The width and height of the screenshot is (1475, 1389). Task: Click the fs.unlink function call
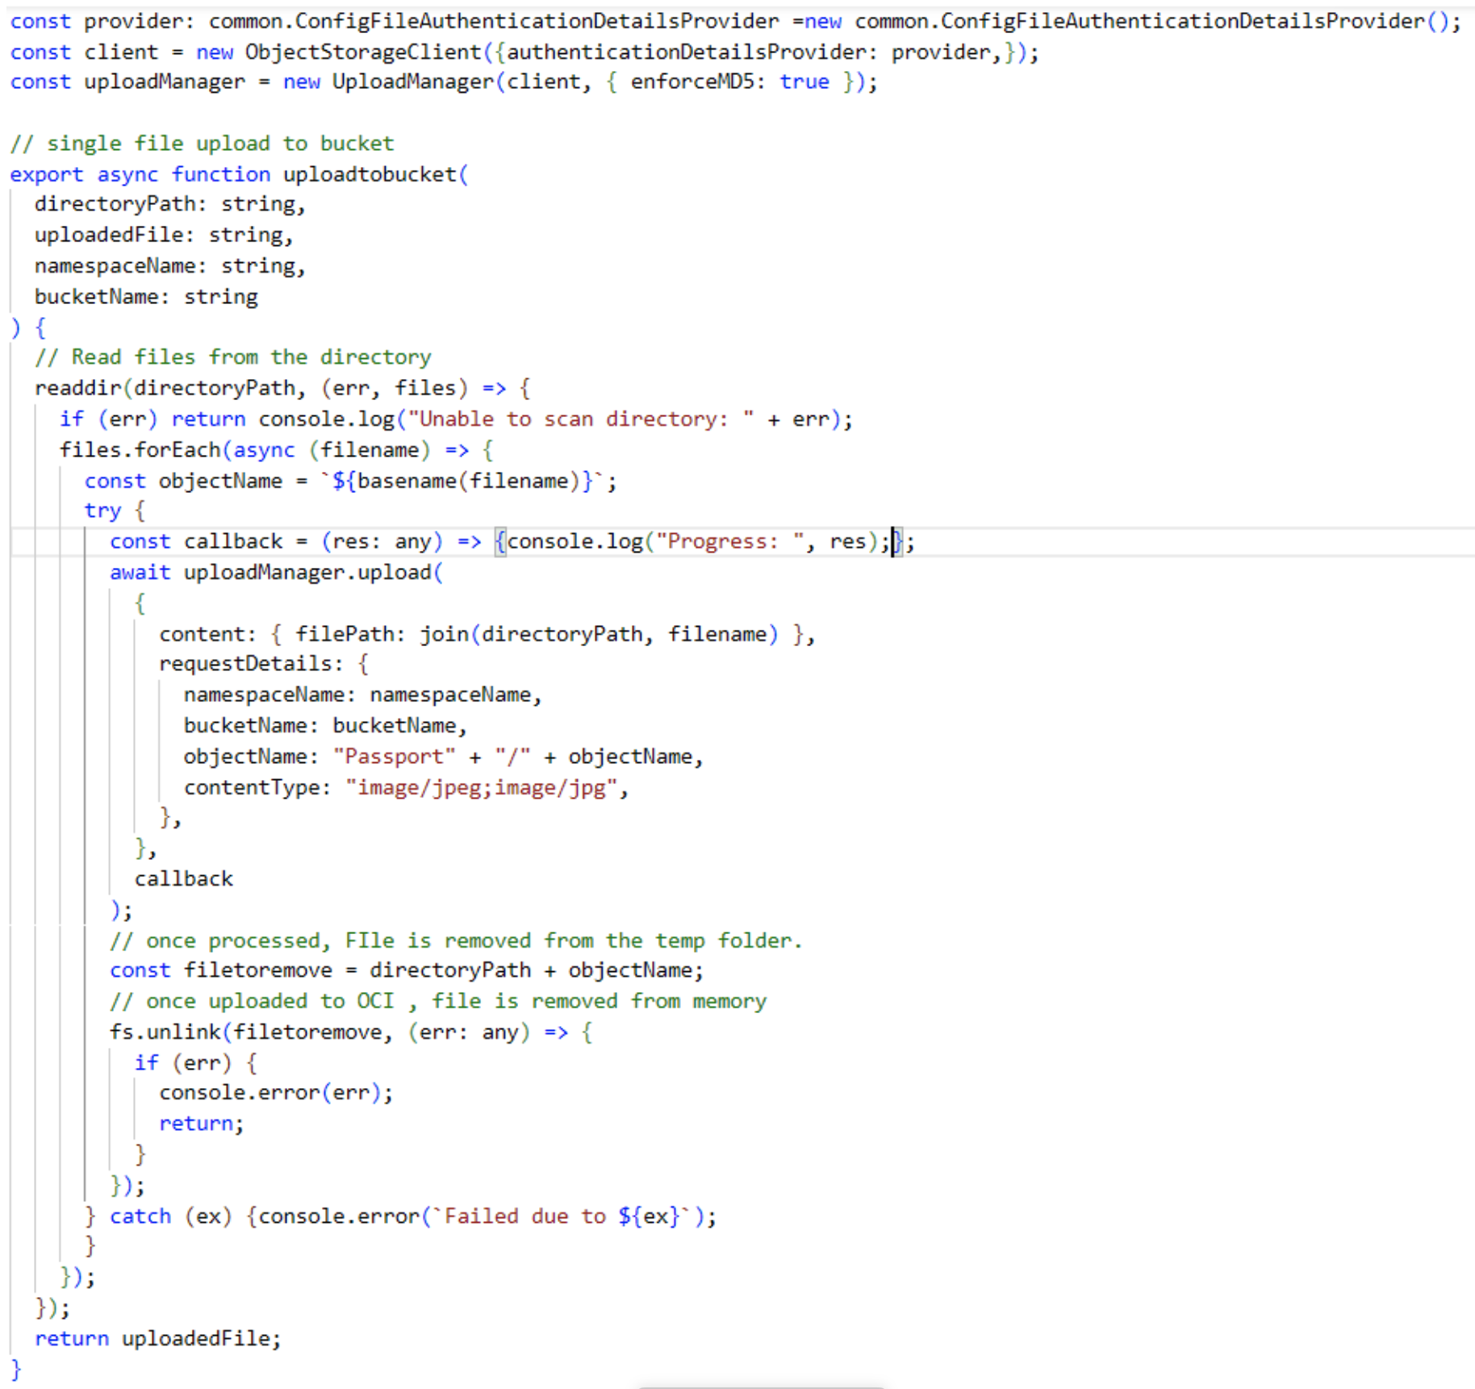(x=164, y=1032)
